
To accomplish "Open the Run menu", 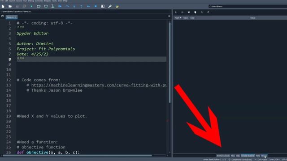I will (x=25, y=1).
